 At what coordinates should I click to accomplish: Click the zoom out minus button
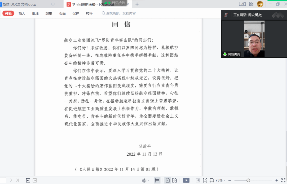coord(230,180)
